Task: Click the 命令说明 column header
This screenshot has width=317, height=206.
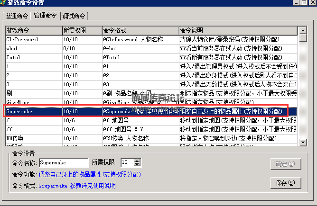Action: (x=237, y=30)
